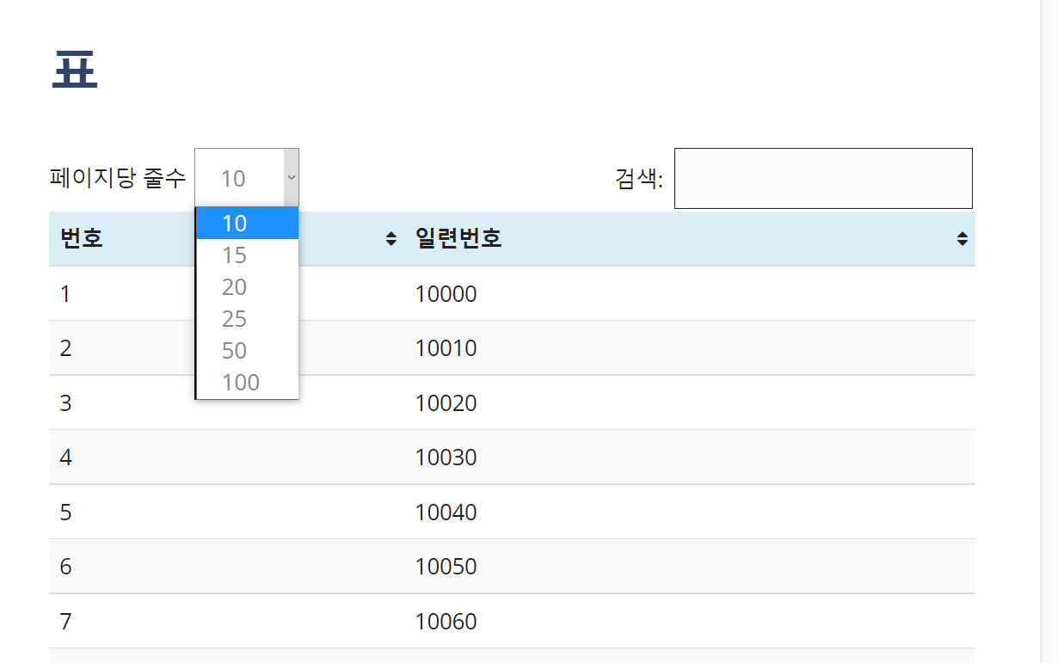Click the cell showing 10030

pos(447,457)
